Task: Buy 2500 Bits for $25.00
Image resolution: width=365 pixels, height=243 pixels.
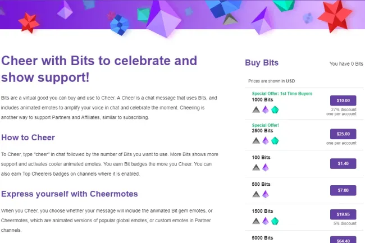Action: tap(343, 134)
